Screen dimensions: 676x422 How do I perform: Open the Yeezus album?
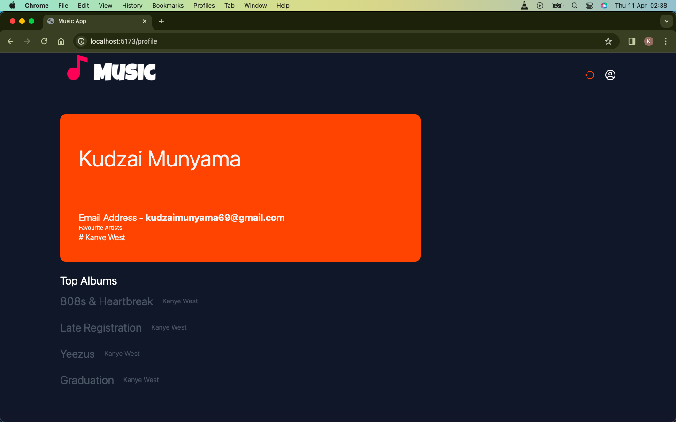[77, 354]
